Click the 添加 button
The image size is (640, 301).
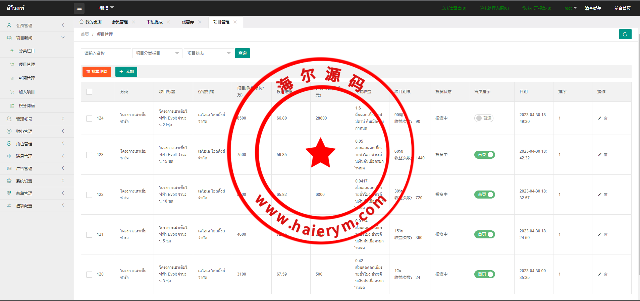tap(126, 72)
